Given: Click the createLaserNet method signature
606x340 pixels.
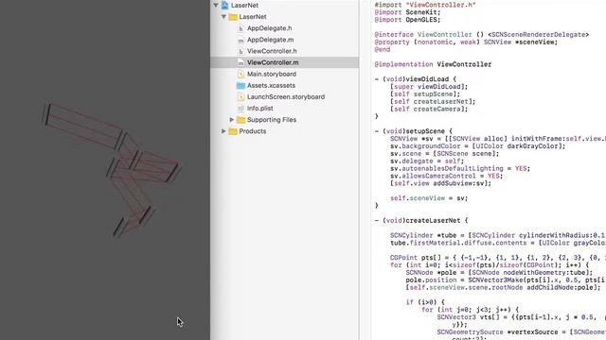Looking at the screenshot, I should tap(421, 220).
